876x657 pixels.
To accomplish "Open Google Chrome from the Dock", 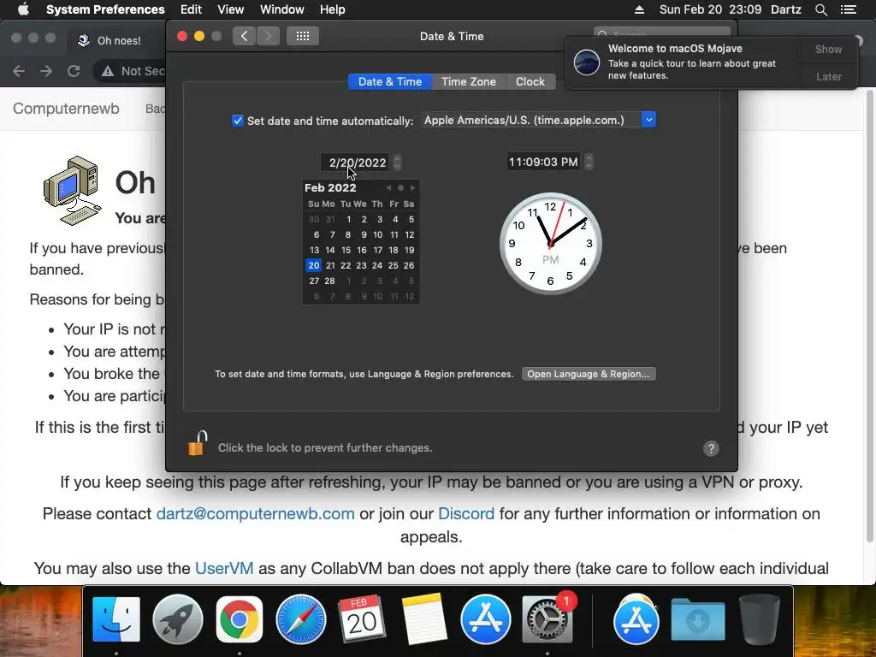I will coord(240,619).
